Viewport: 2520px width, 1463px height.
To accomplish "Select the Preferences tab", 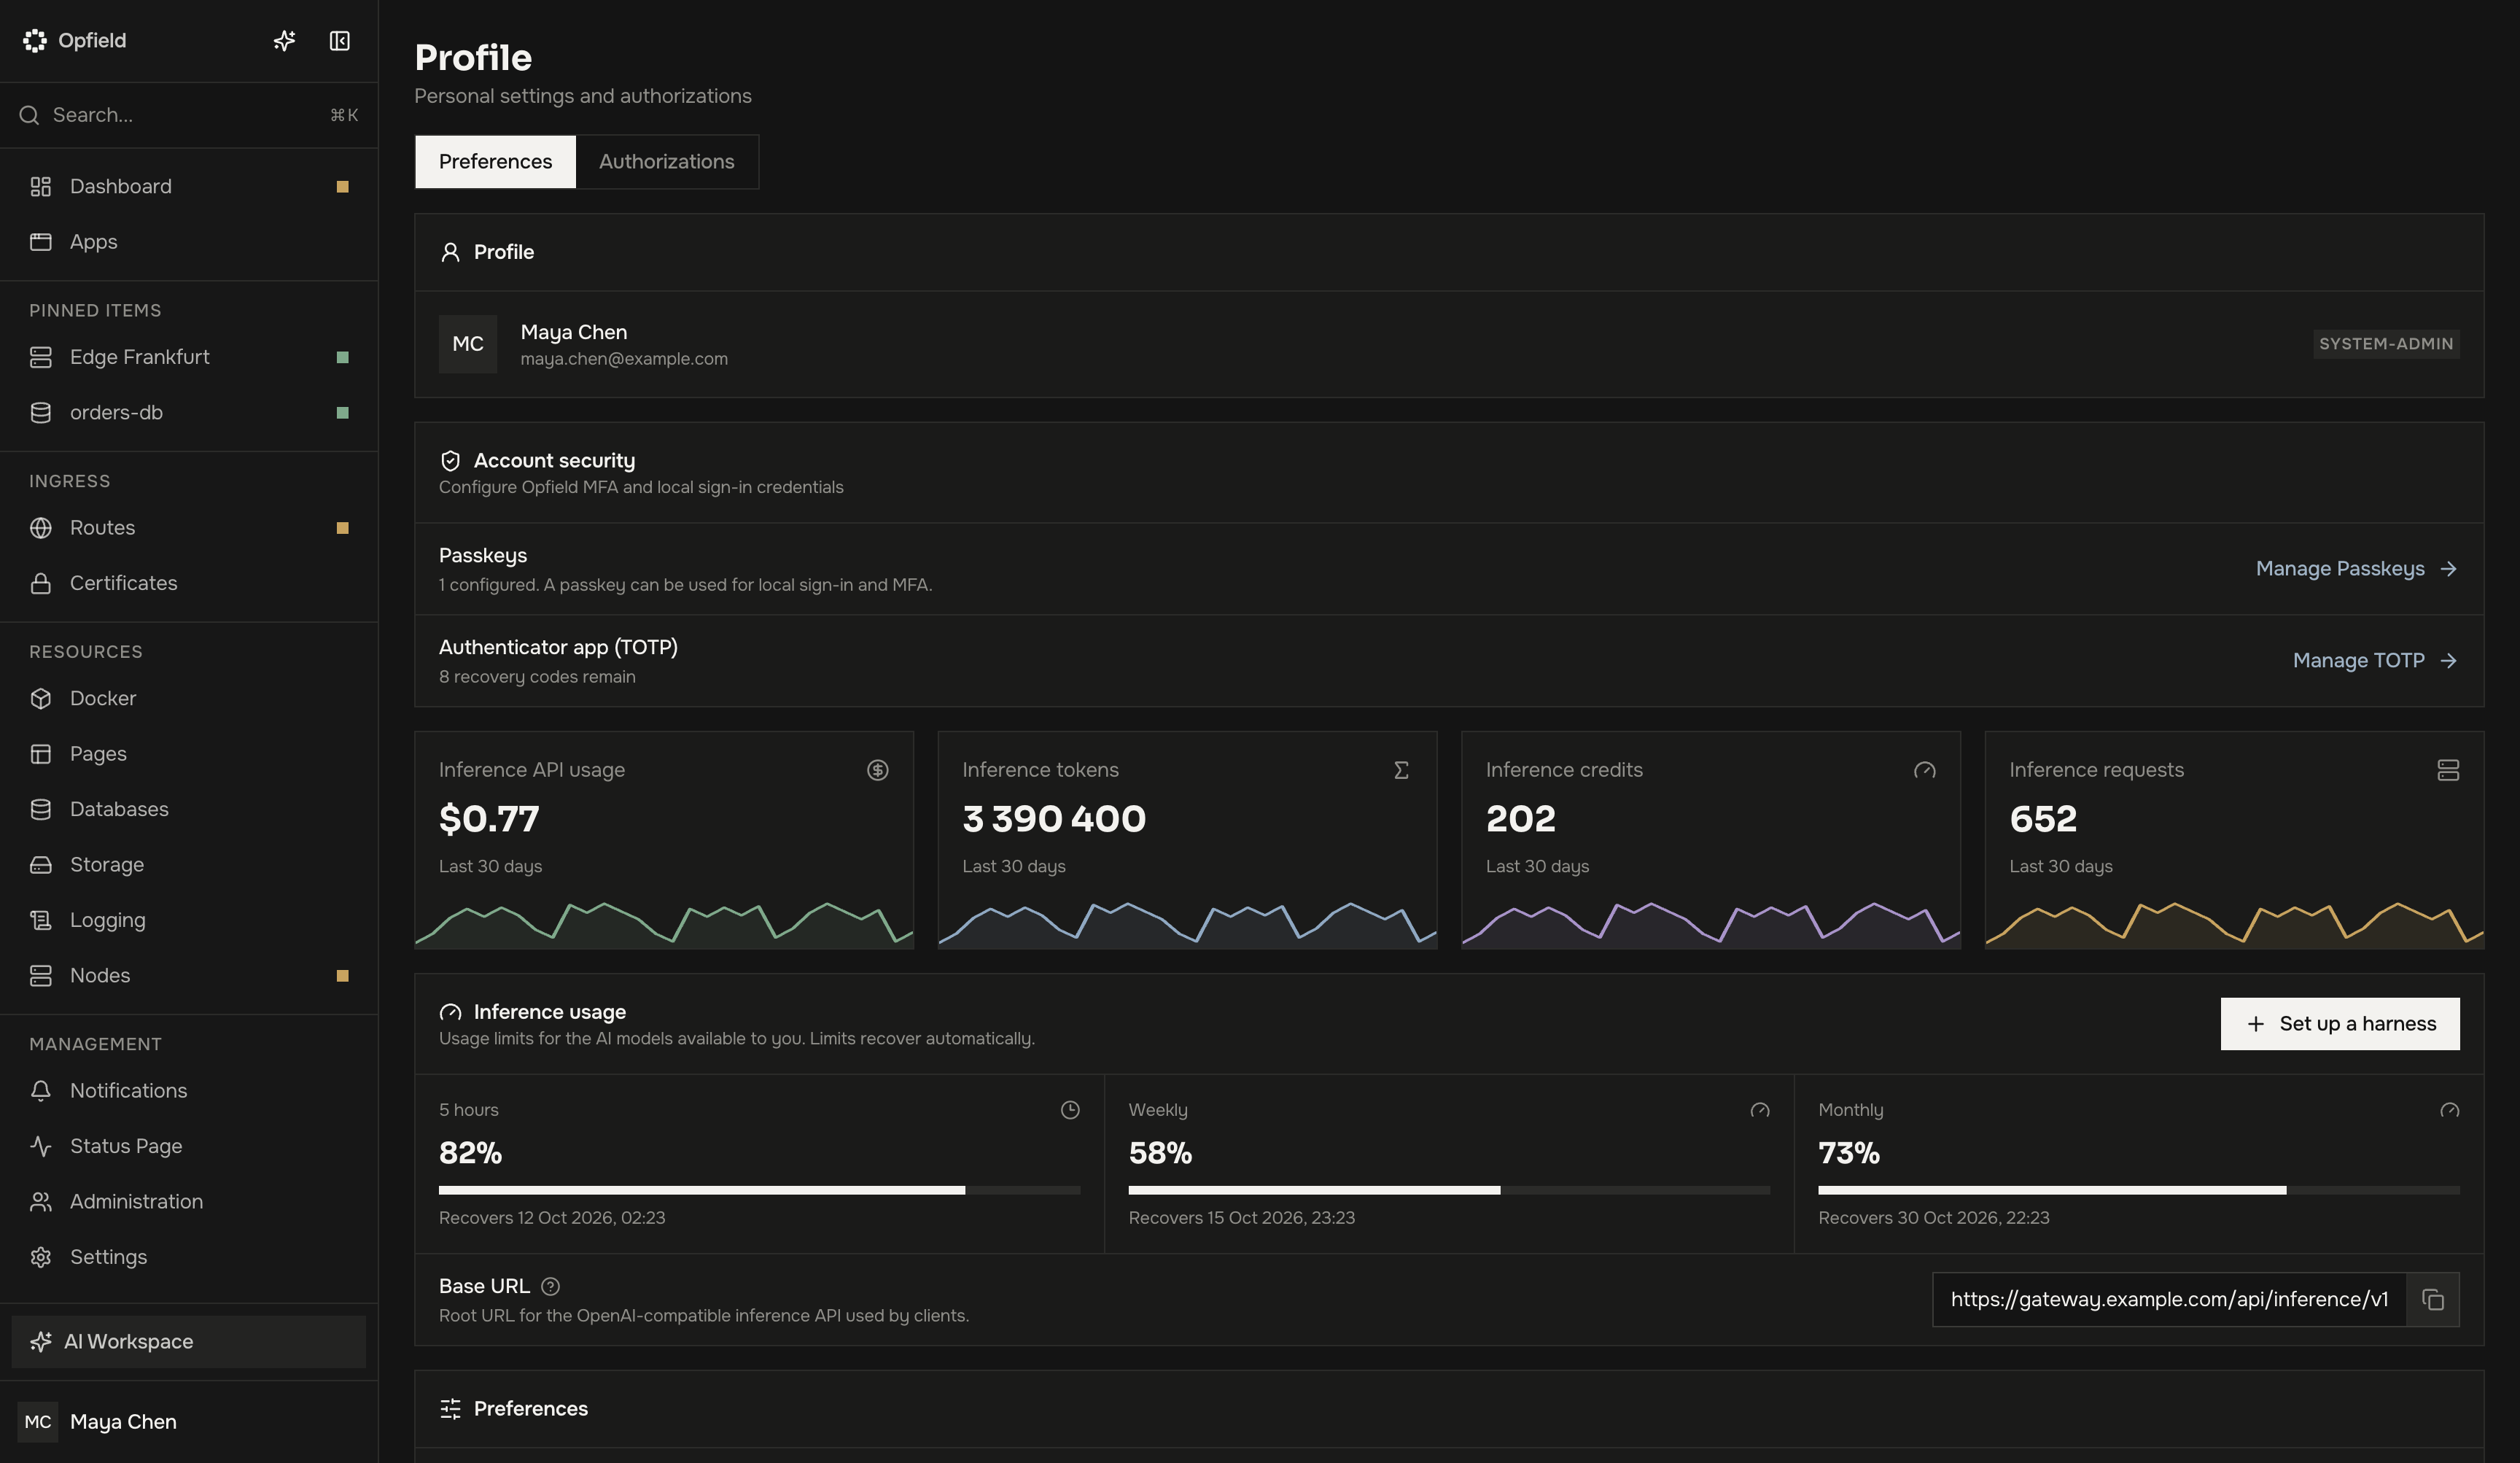I will pyautogui.click(x=495, y=162).
